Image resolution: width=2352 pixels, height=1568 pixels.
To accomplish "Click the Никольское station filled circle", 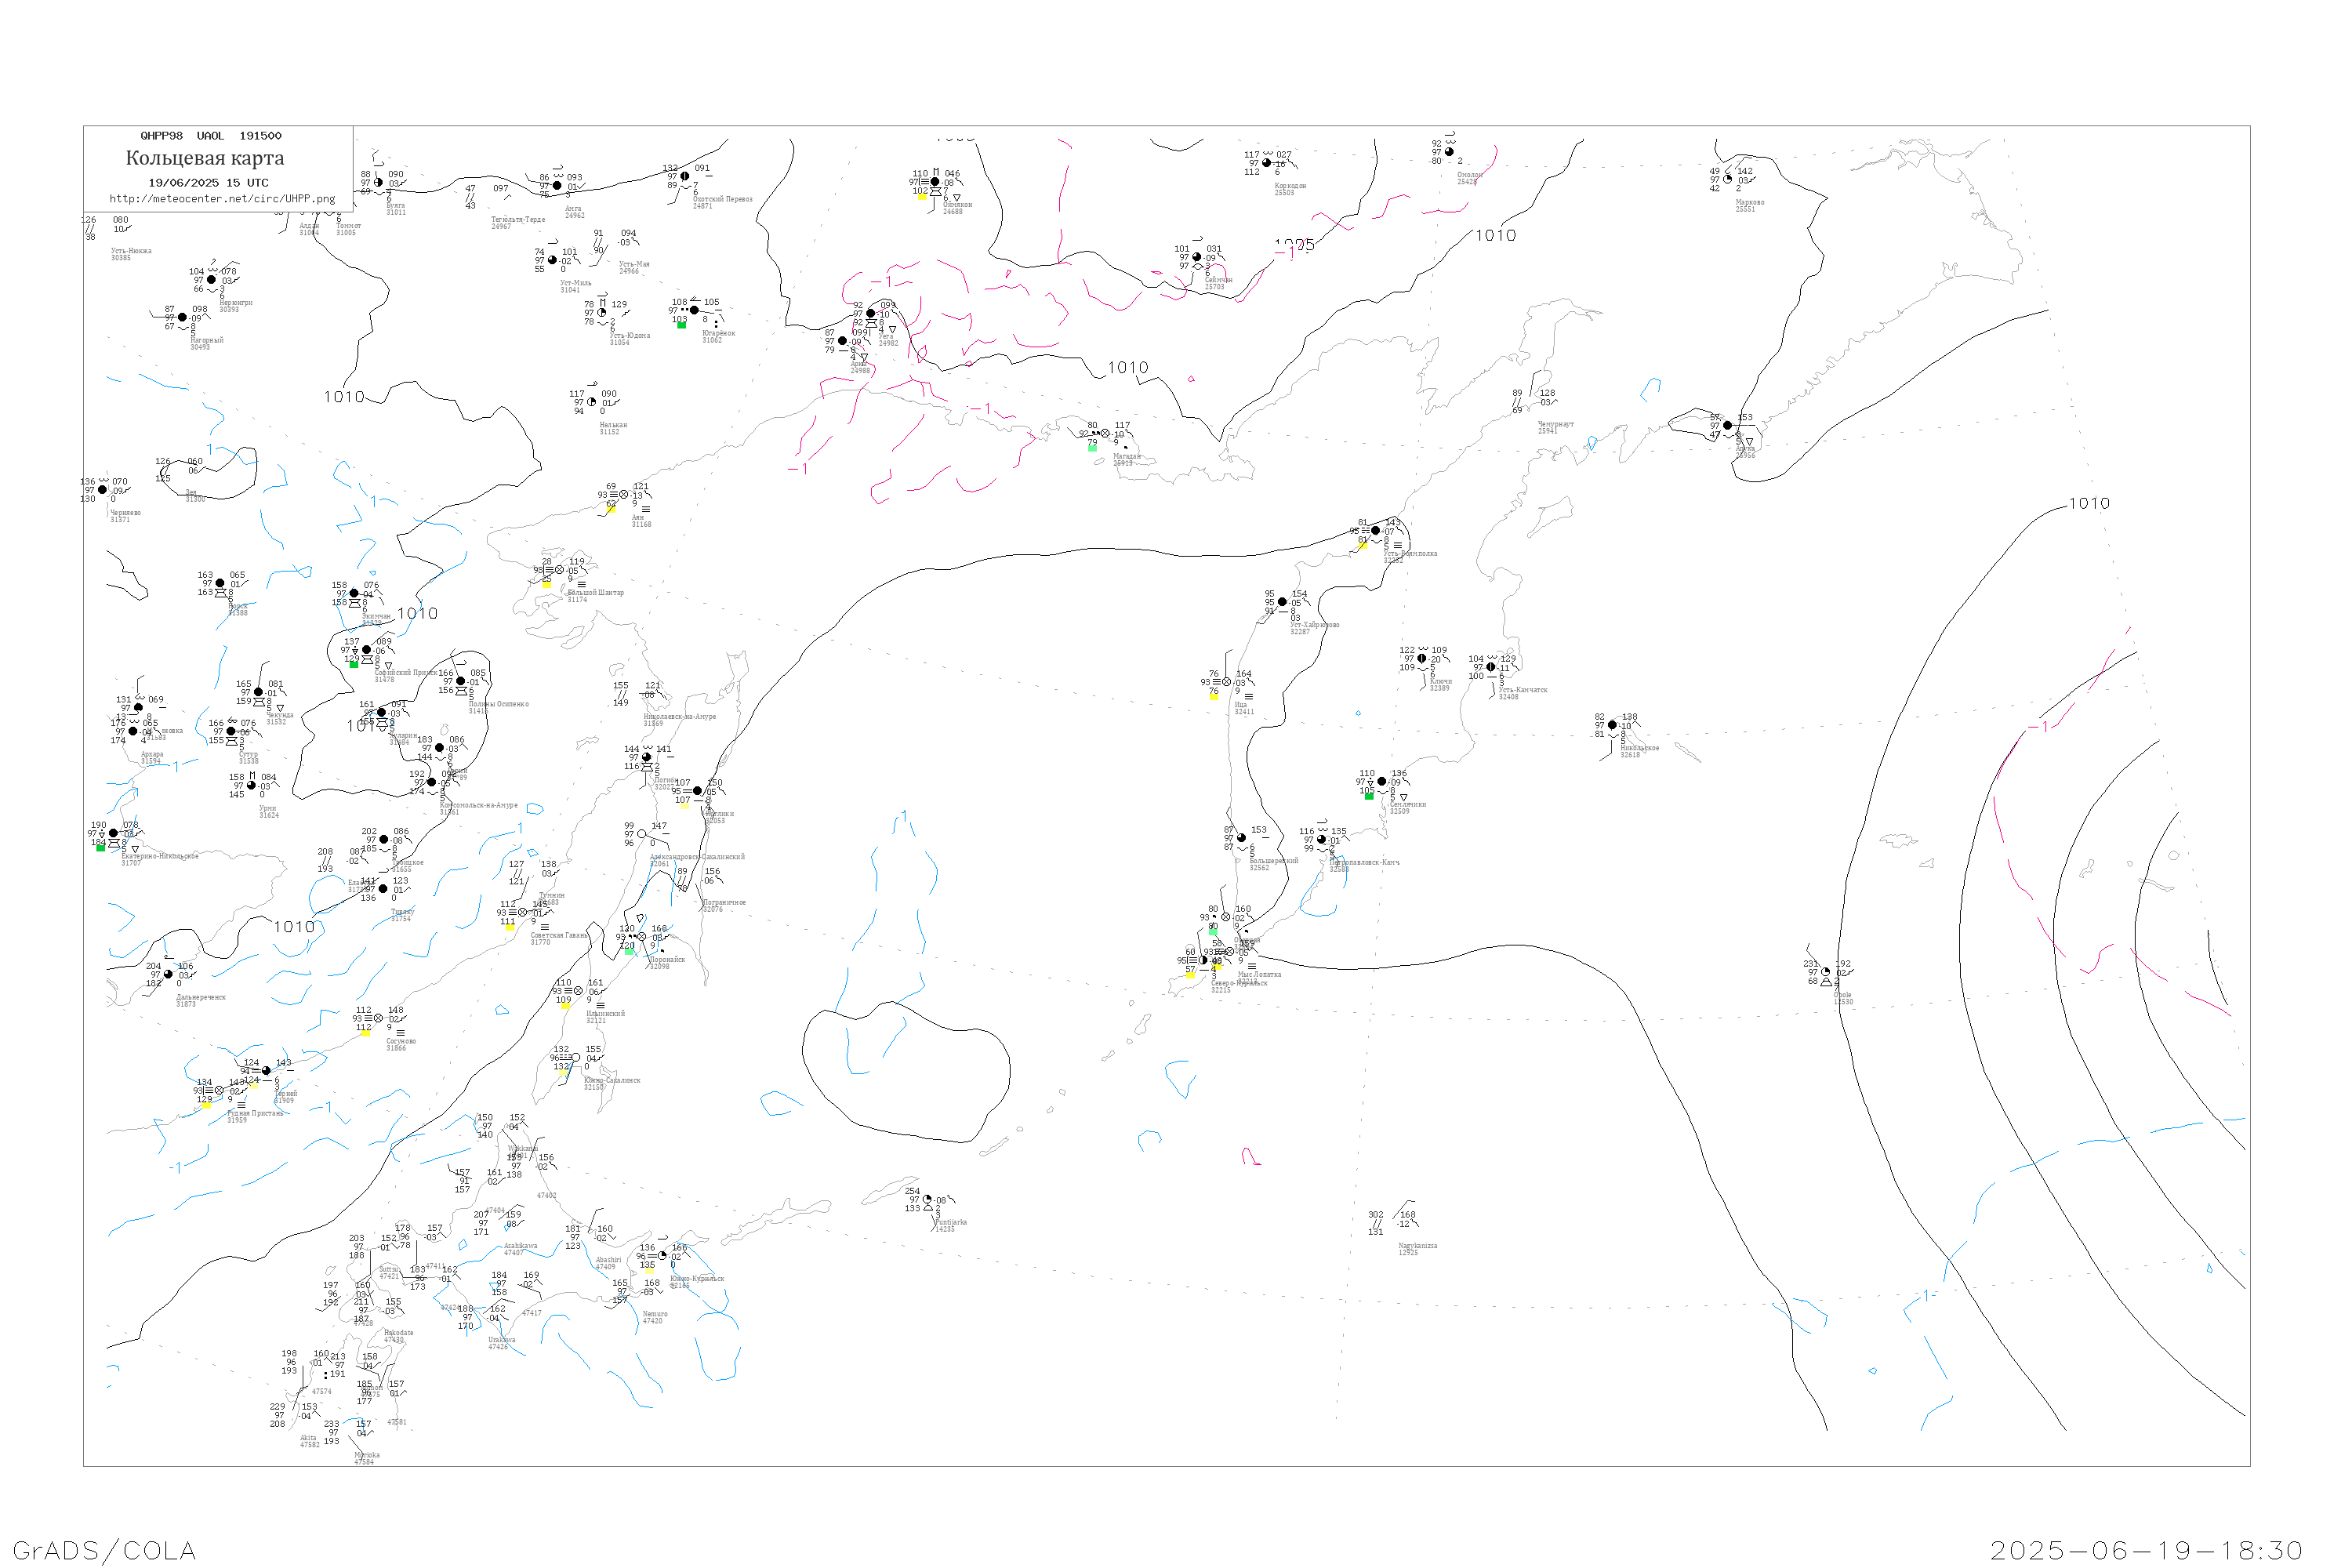I will click(x=1612, y=725).
